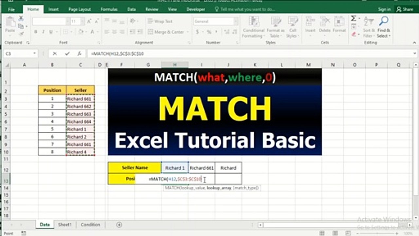419x236 pixels.
Task: Toggle Underline formatting
Action: [51, 32]
